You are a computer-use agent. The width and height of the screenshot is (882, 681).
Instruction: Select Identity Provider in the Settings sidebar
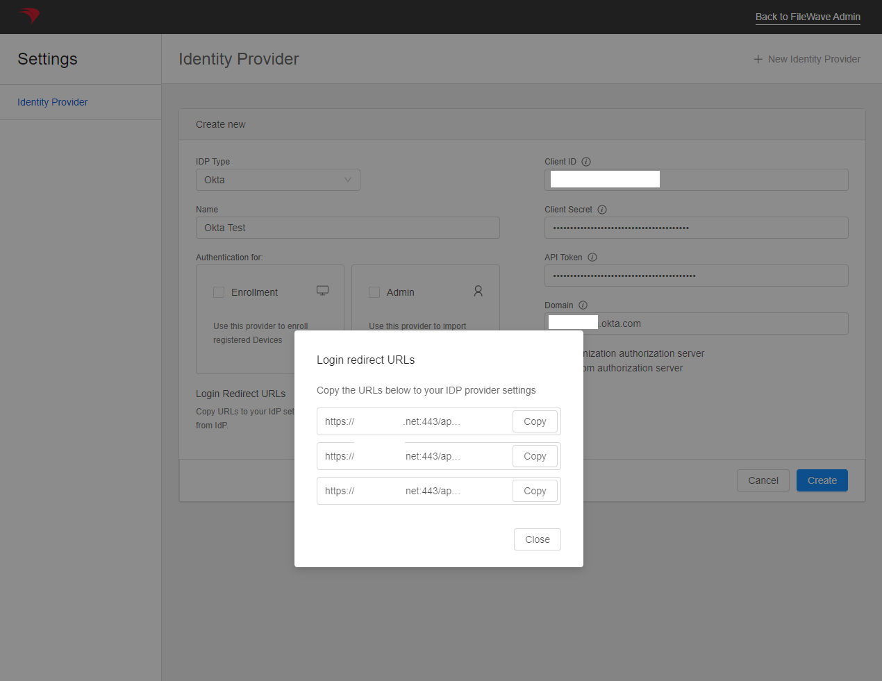point(53,102)
